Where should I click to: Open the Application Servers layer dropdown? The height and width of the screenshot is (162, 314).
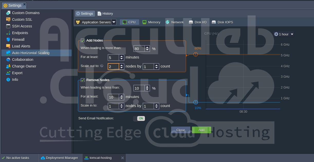pos(114,22)
